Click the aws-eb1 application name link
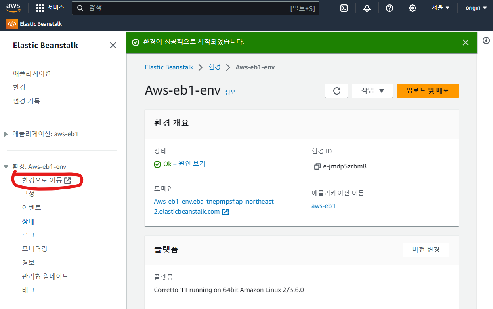The width and height of the screenshot is (493, 309). (x=323, y=206)
